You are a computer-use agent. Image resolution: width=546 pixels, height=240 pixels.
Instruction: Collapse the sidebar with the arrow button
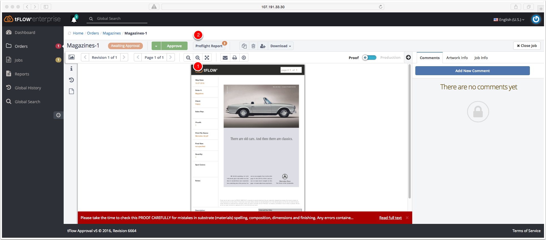[58, 115]
